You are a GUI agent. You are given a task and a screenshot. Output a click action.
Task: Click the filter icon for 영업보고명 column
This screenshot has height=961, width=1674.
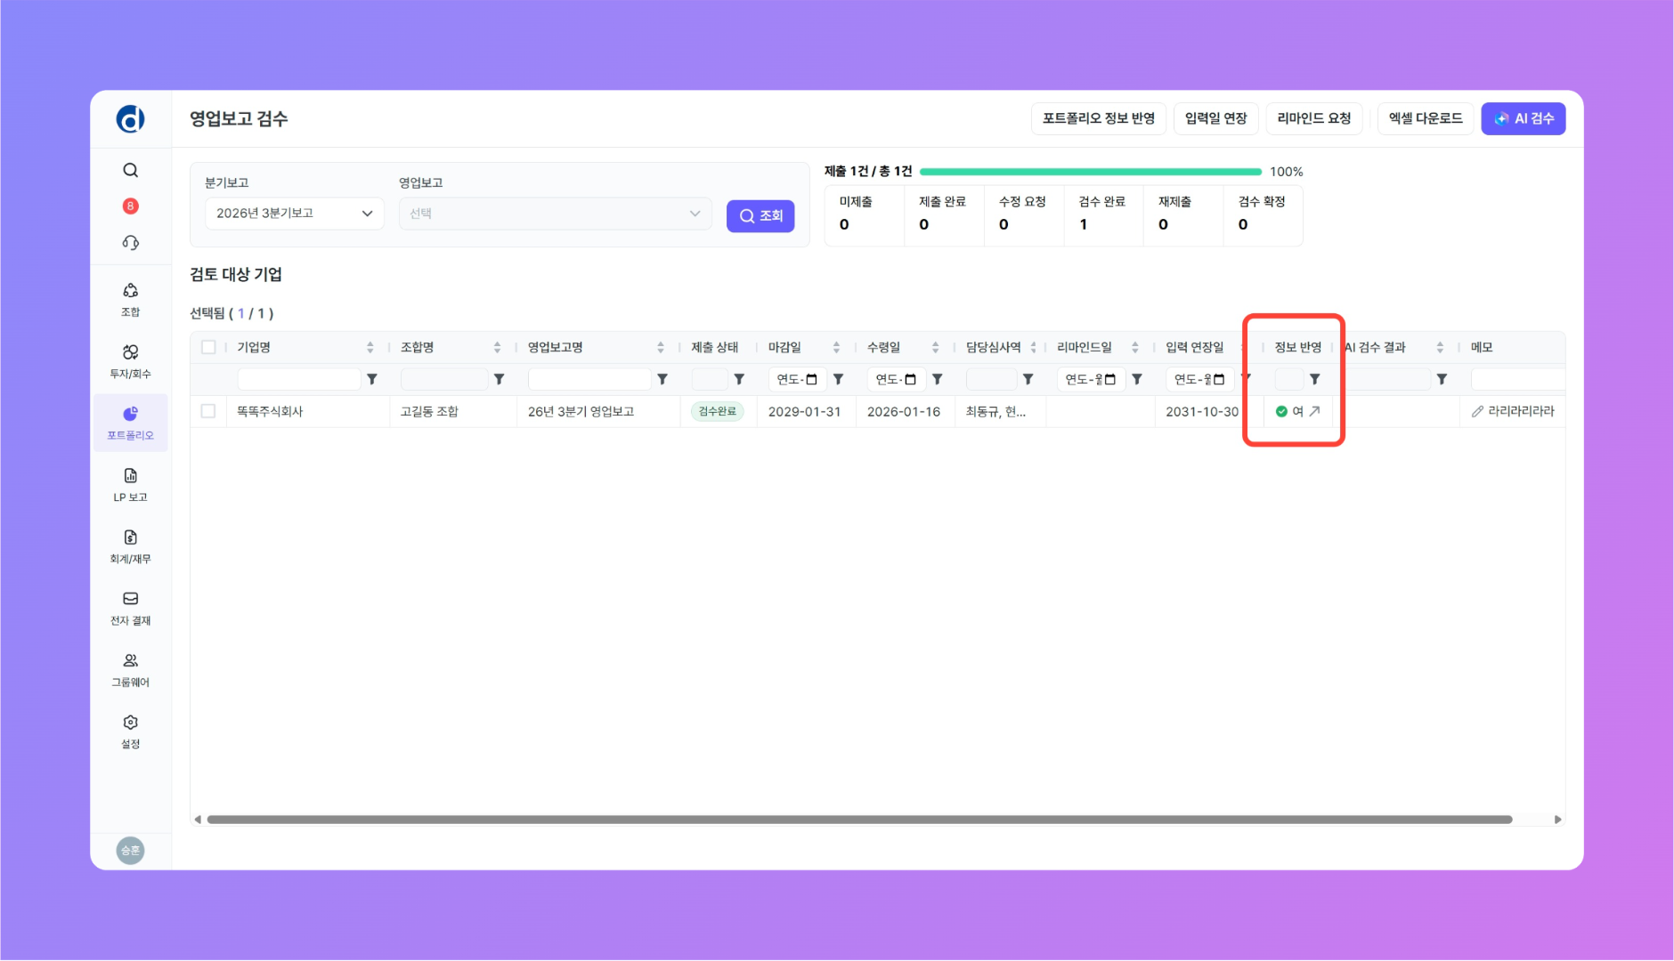(x=662, y=379)
